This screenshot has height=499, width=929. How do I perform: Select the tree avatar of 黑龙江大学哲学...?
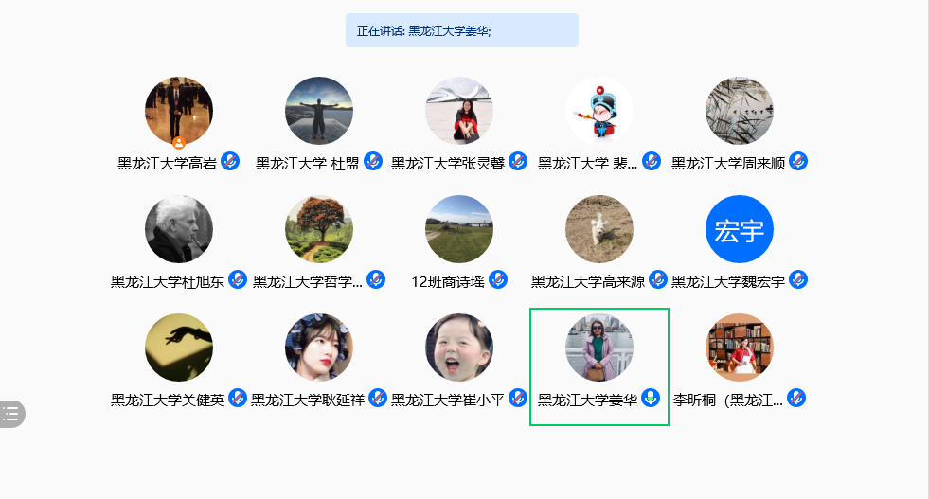tap(319, 229)
